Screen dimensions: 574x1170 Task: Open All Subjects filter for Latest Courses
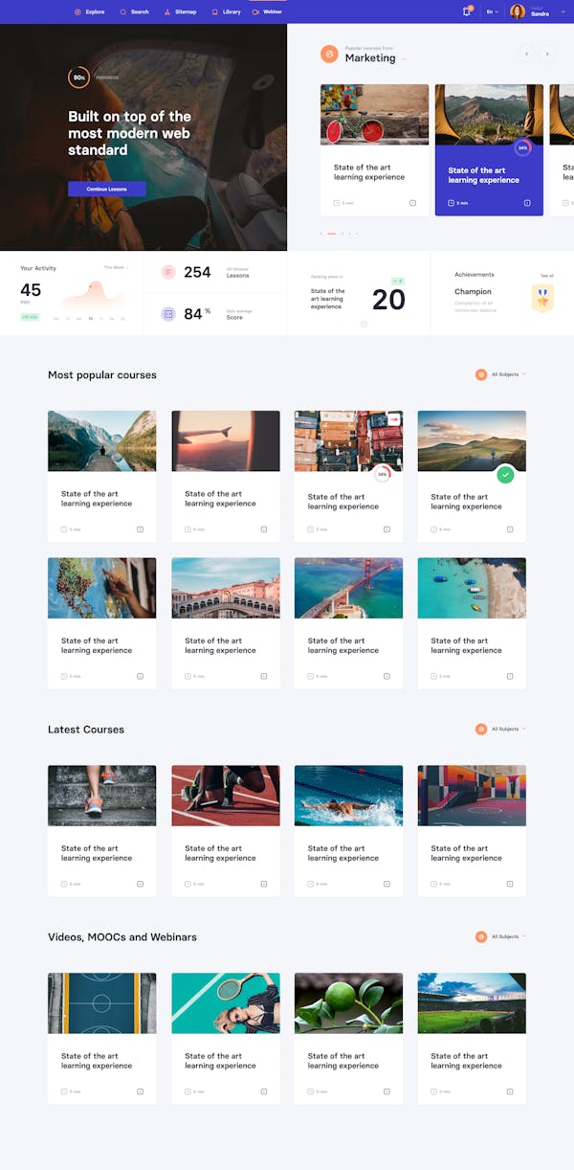coord(501,729)
